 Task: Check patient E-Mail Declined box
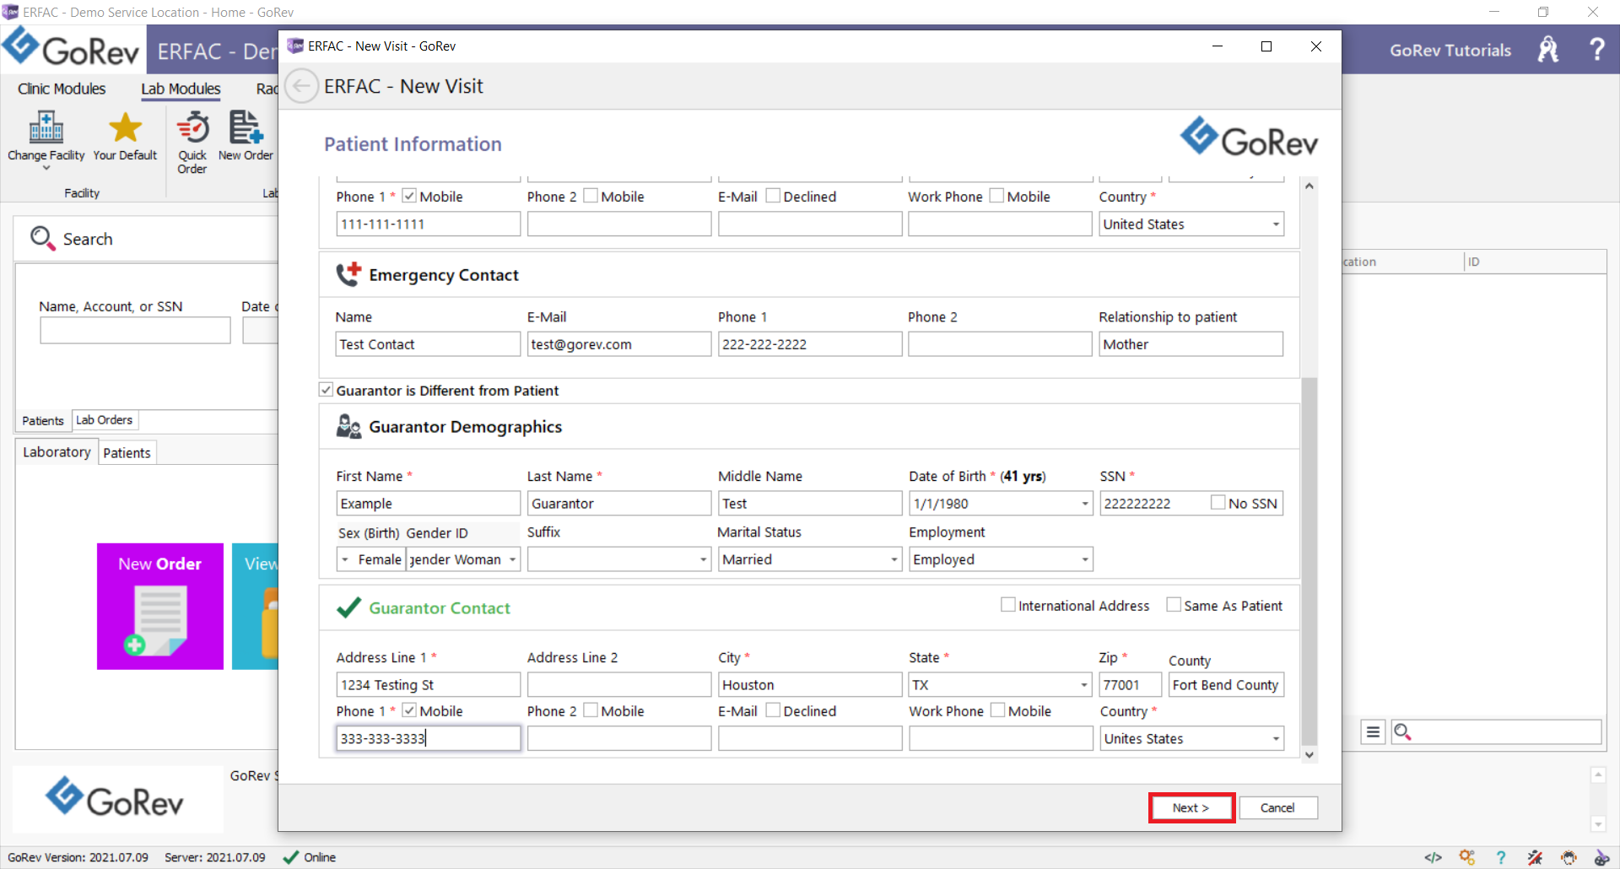click(x=773, y=196)
